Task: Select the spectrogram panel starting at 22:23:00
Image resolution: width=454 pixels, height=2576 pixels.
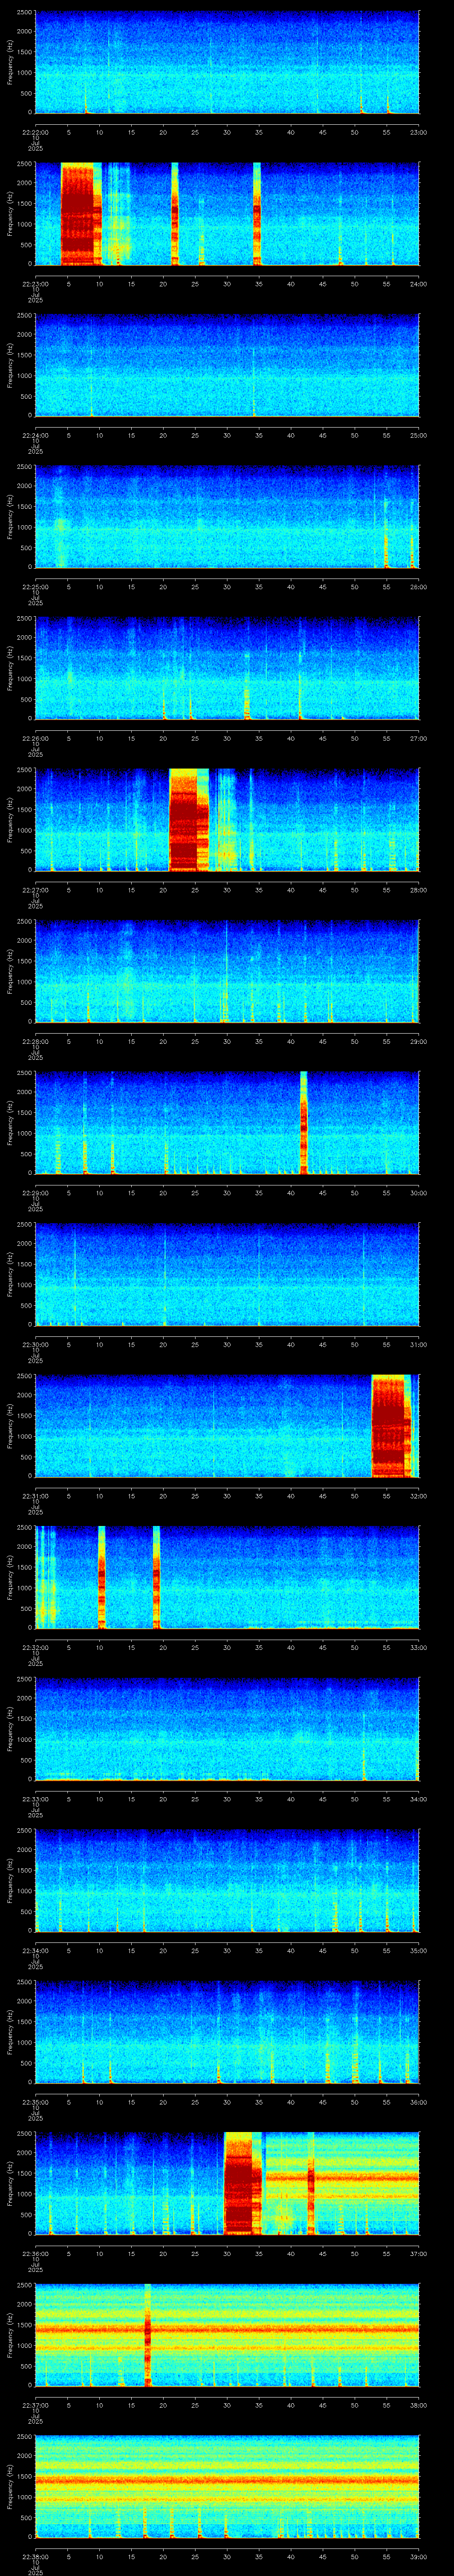Action: pos(227,213)
